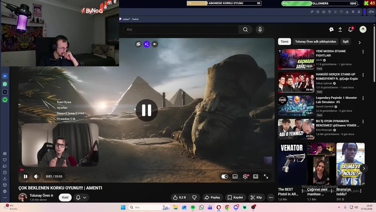This screenshot has width=376, height=212.
Task: Toggle theater mode in the player
Action: click(256, 176)
